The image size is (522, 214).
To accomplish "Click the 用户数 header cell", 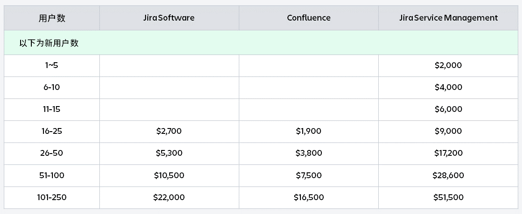I will [51, 18].
